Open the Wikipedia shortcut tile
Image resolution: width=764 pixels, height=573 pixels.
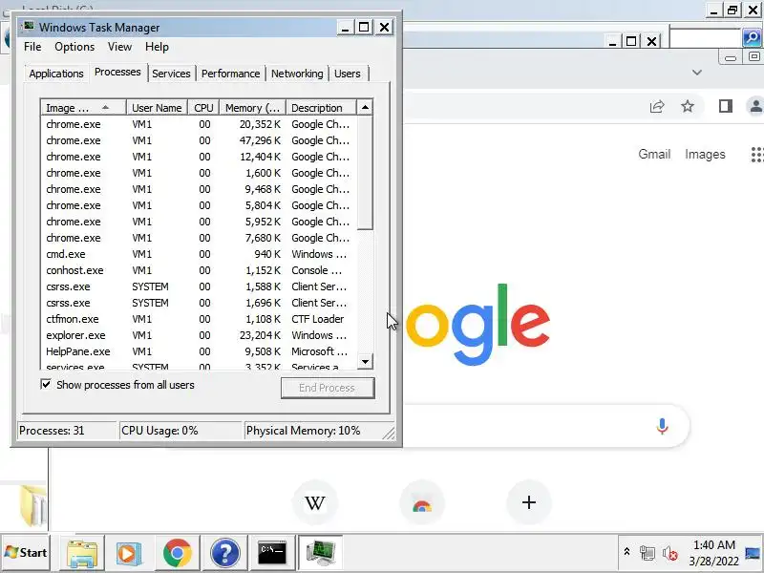point(315,502)
